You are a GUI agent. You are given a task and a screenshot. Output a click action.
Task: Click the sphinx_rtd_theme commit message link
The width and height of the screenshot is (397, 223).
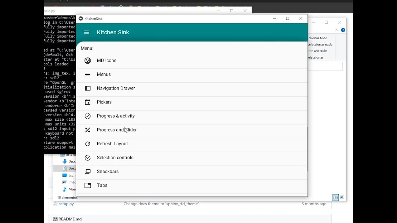coord(161,204)
